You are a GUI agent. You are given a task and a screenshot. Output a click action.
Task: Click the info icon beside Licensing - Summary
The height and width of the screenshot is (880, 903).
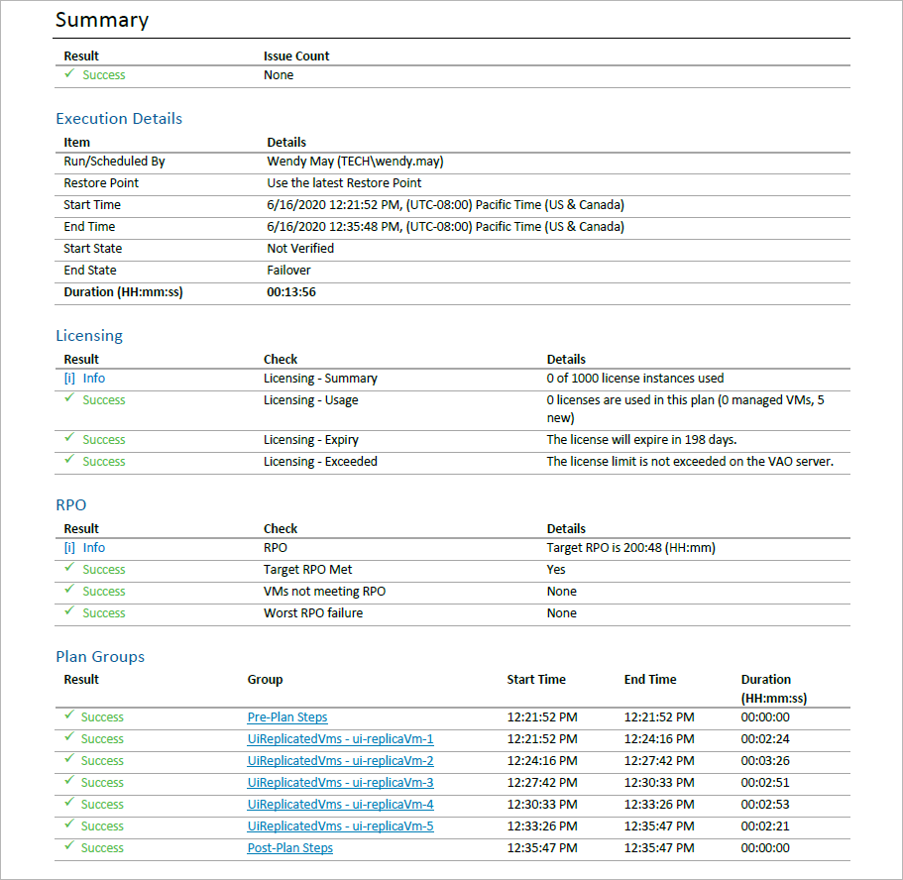[69, 379]
